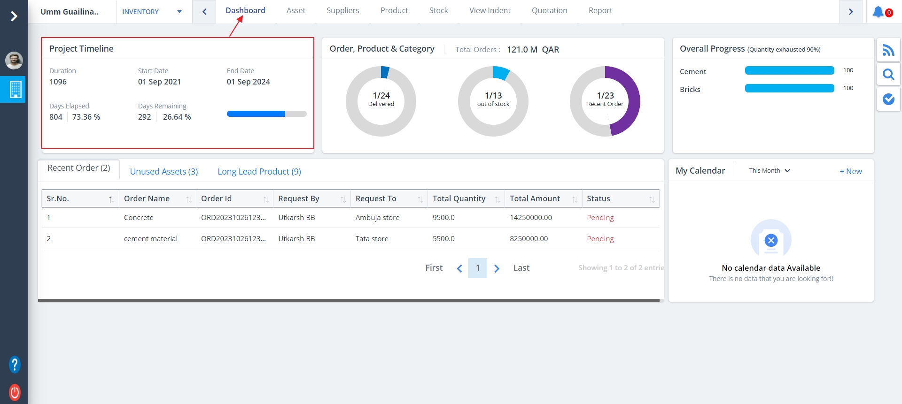Open help via question mark icon
This screenshot has height=404, width=902.
pos(15,365)
